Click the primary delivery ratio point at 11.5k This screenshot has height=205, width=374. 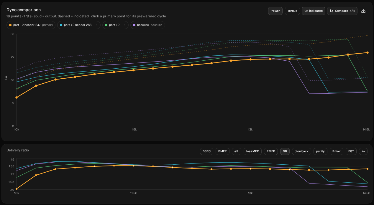(x=133, y=166)
